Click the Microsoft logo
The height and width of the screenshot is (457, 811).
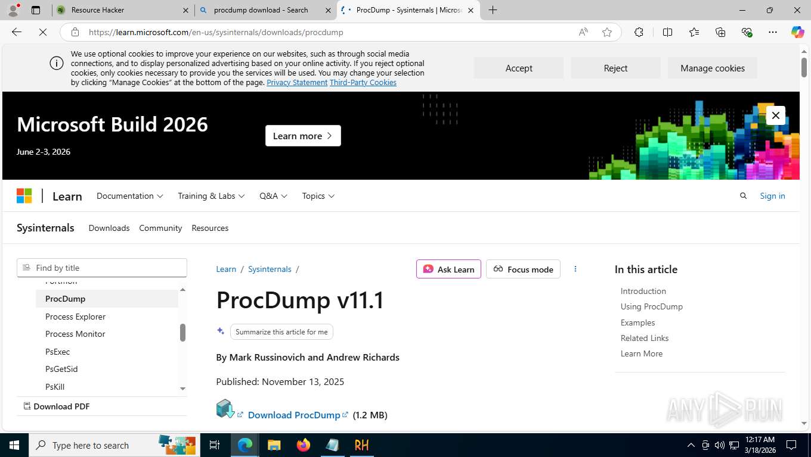(x=24, y=196)
